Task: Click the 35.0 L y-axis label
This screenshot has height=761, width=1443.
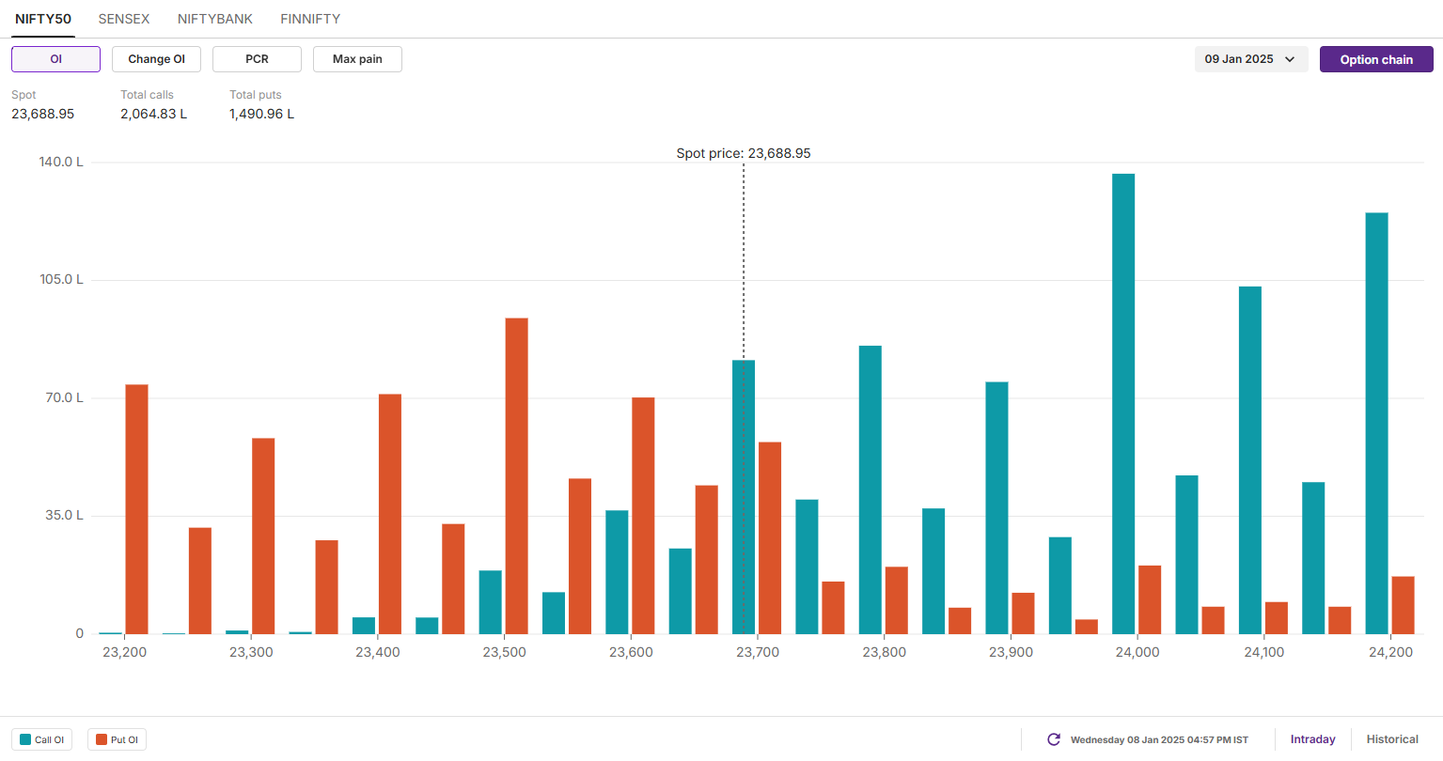Action: pos(65,515)
